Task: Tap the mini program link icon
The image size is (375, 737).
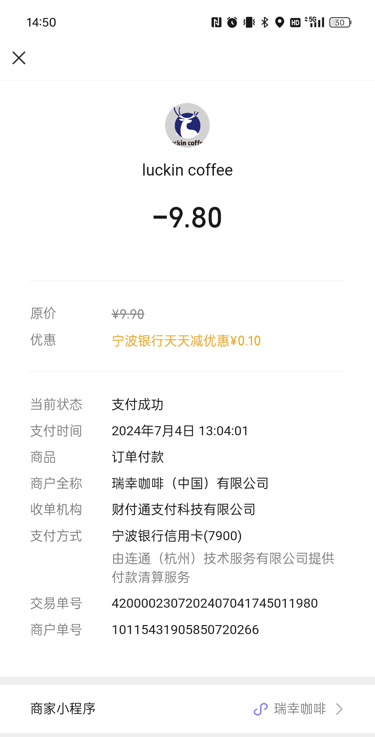Action: [261, 709]
